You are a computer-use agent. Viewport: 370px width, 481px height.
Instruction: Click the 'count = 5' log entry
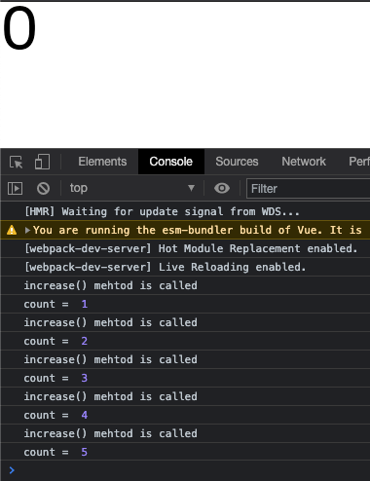tap(185, 452)
